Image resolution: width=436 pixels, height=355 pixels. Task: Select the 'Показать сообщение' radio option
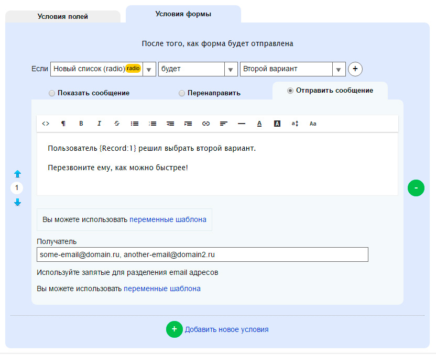pos(52,93)
